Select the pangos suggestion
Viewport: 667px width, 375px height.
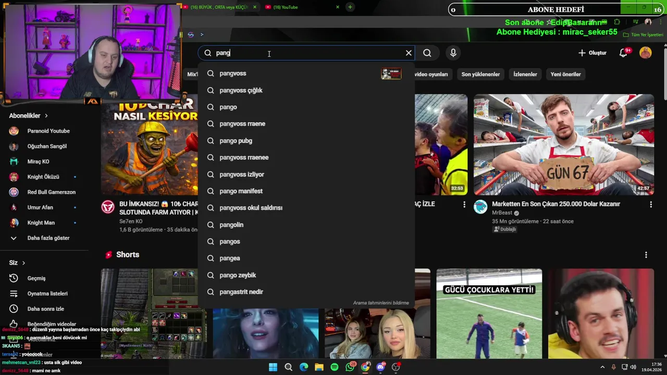[306, 241]
